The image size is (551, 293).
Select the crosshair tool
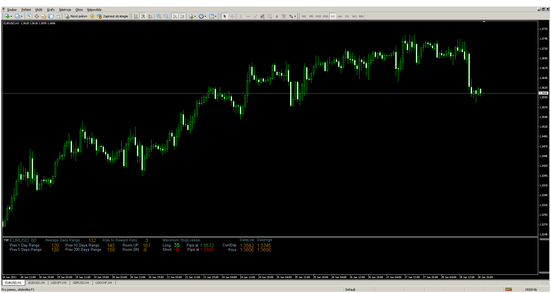232,16
